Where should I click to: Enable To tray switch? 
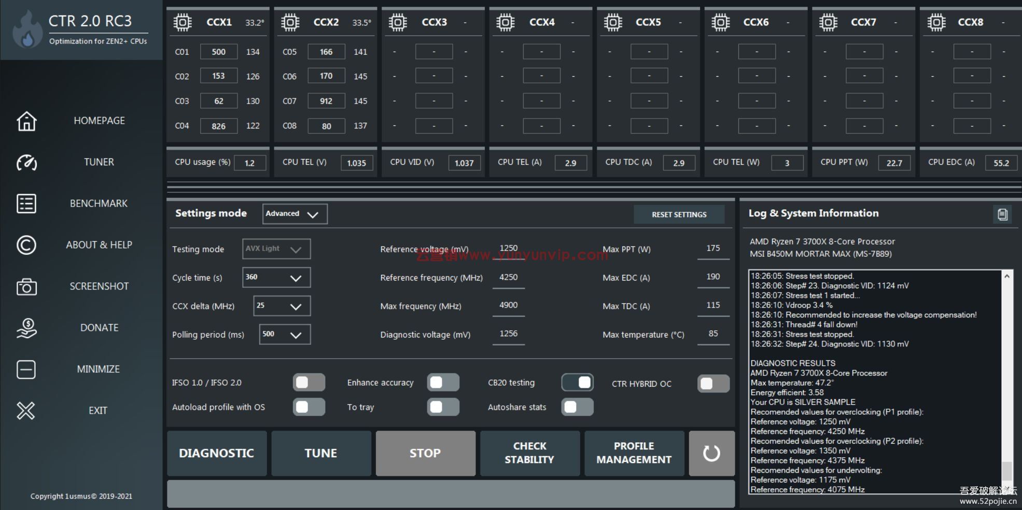point(443,407)
